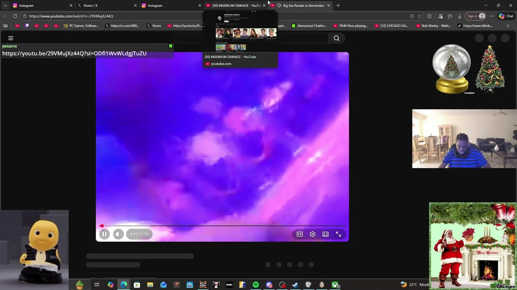Open the OBS Studio taskbar icon
517x290 pixels.
tap(282, 285)
